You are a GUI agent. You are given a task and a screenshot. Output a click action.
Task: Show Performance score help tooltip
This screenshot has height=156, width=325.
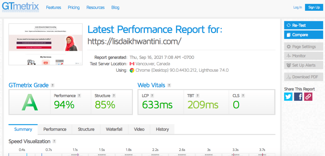point(79,95)
